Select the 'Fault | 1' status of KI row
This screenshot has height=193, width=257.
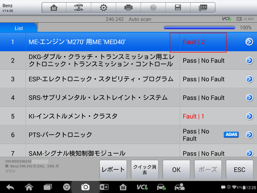(x=193, y=116)
